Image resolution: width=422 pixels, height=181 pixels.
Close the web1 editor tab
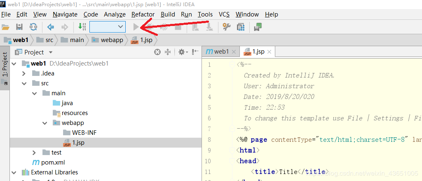click(234, 52)
